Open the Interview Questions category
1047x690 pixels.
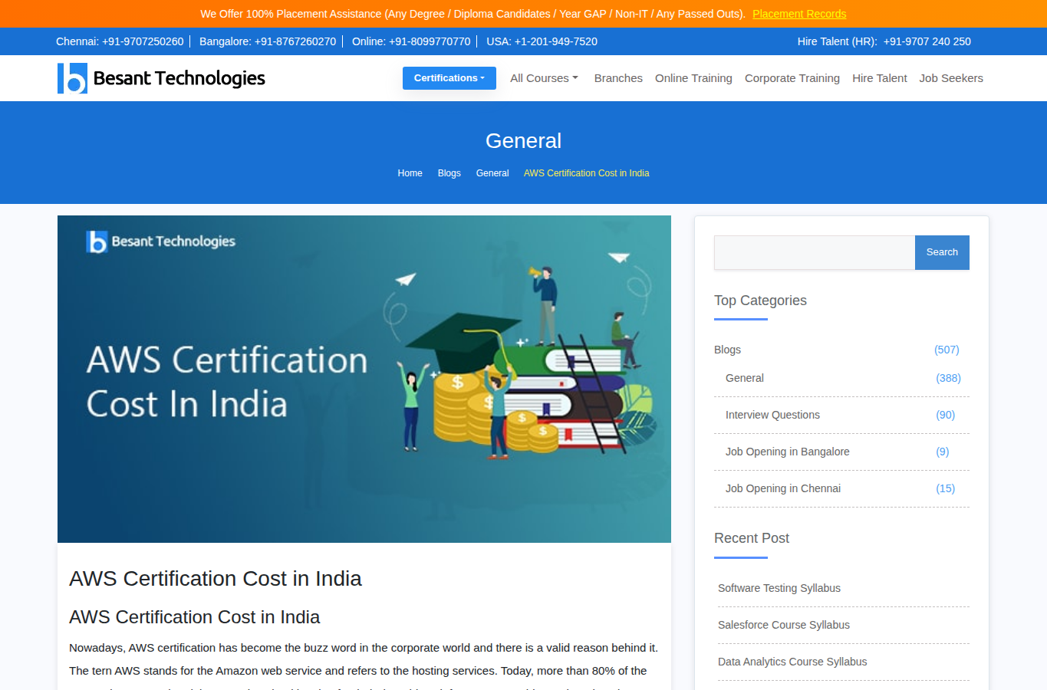(x=772, y=415)
